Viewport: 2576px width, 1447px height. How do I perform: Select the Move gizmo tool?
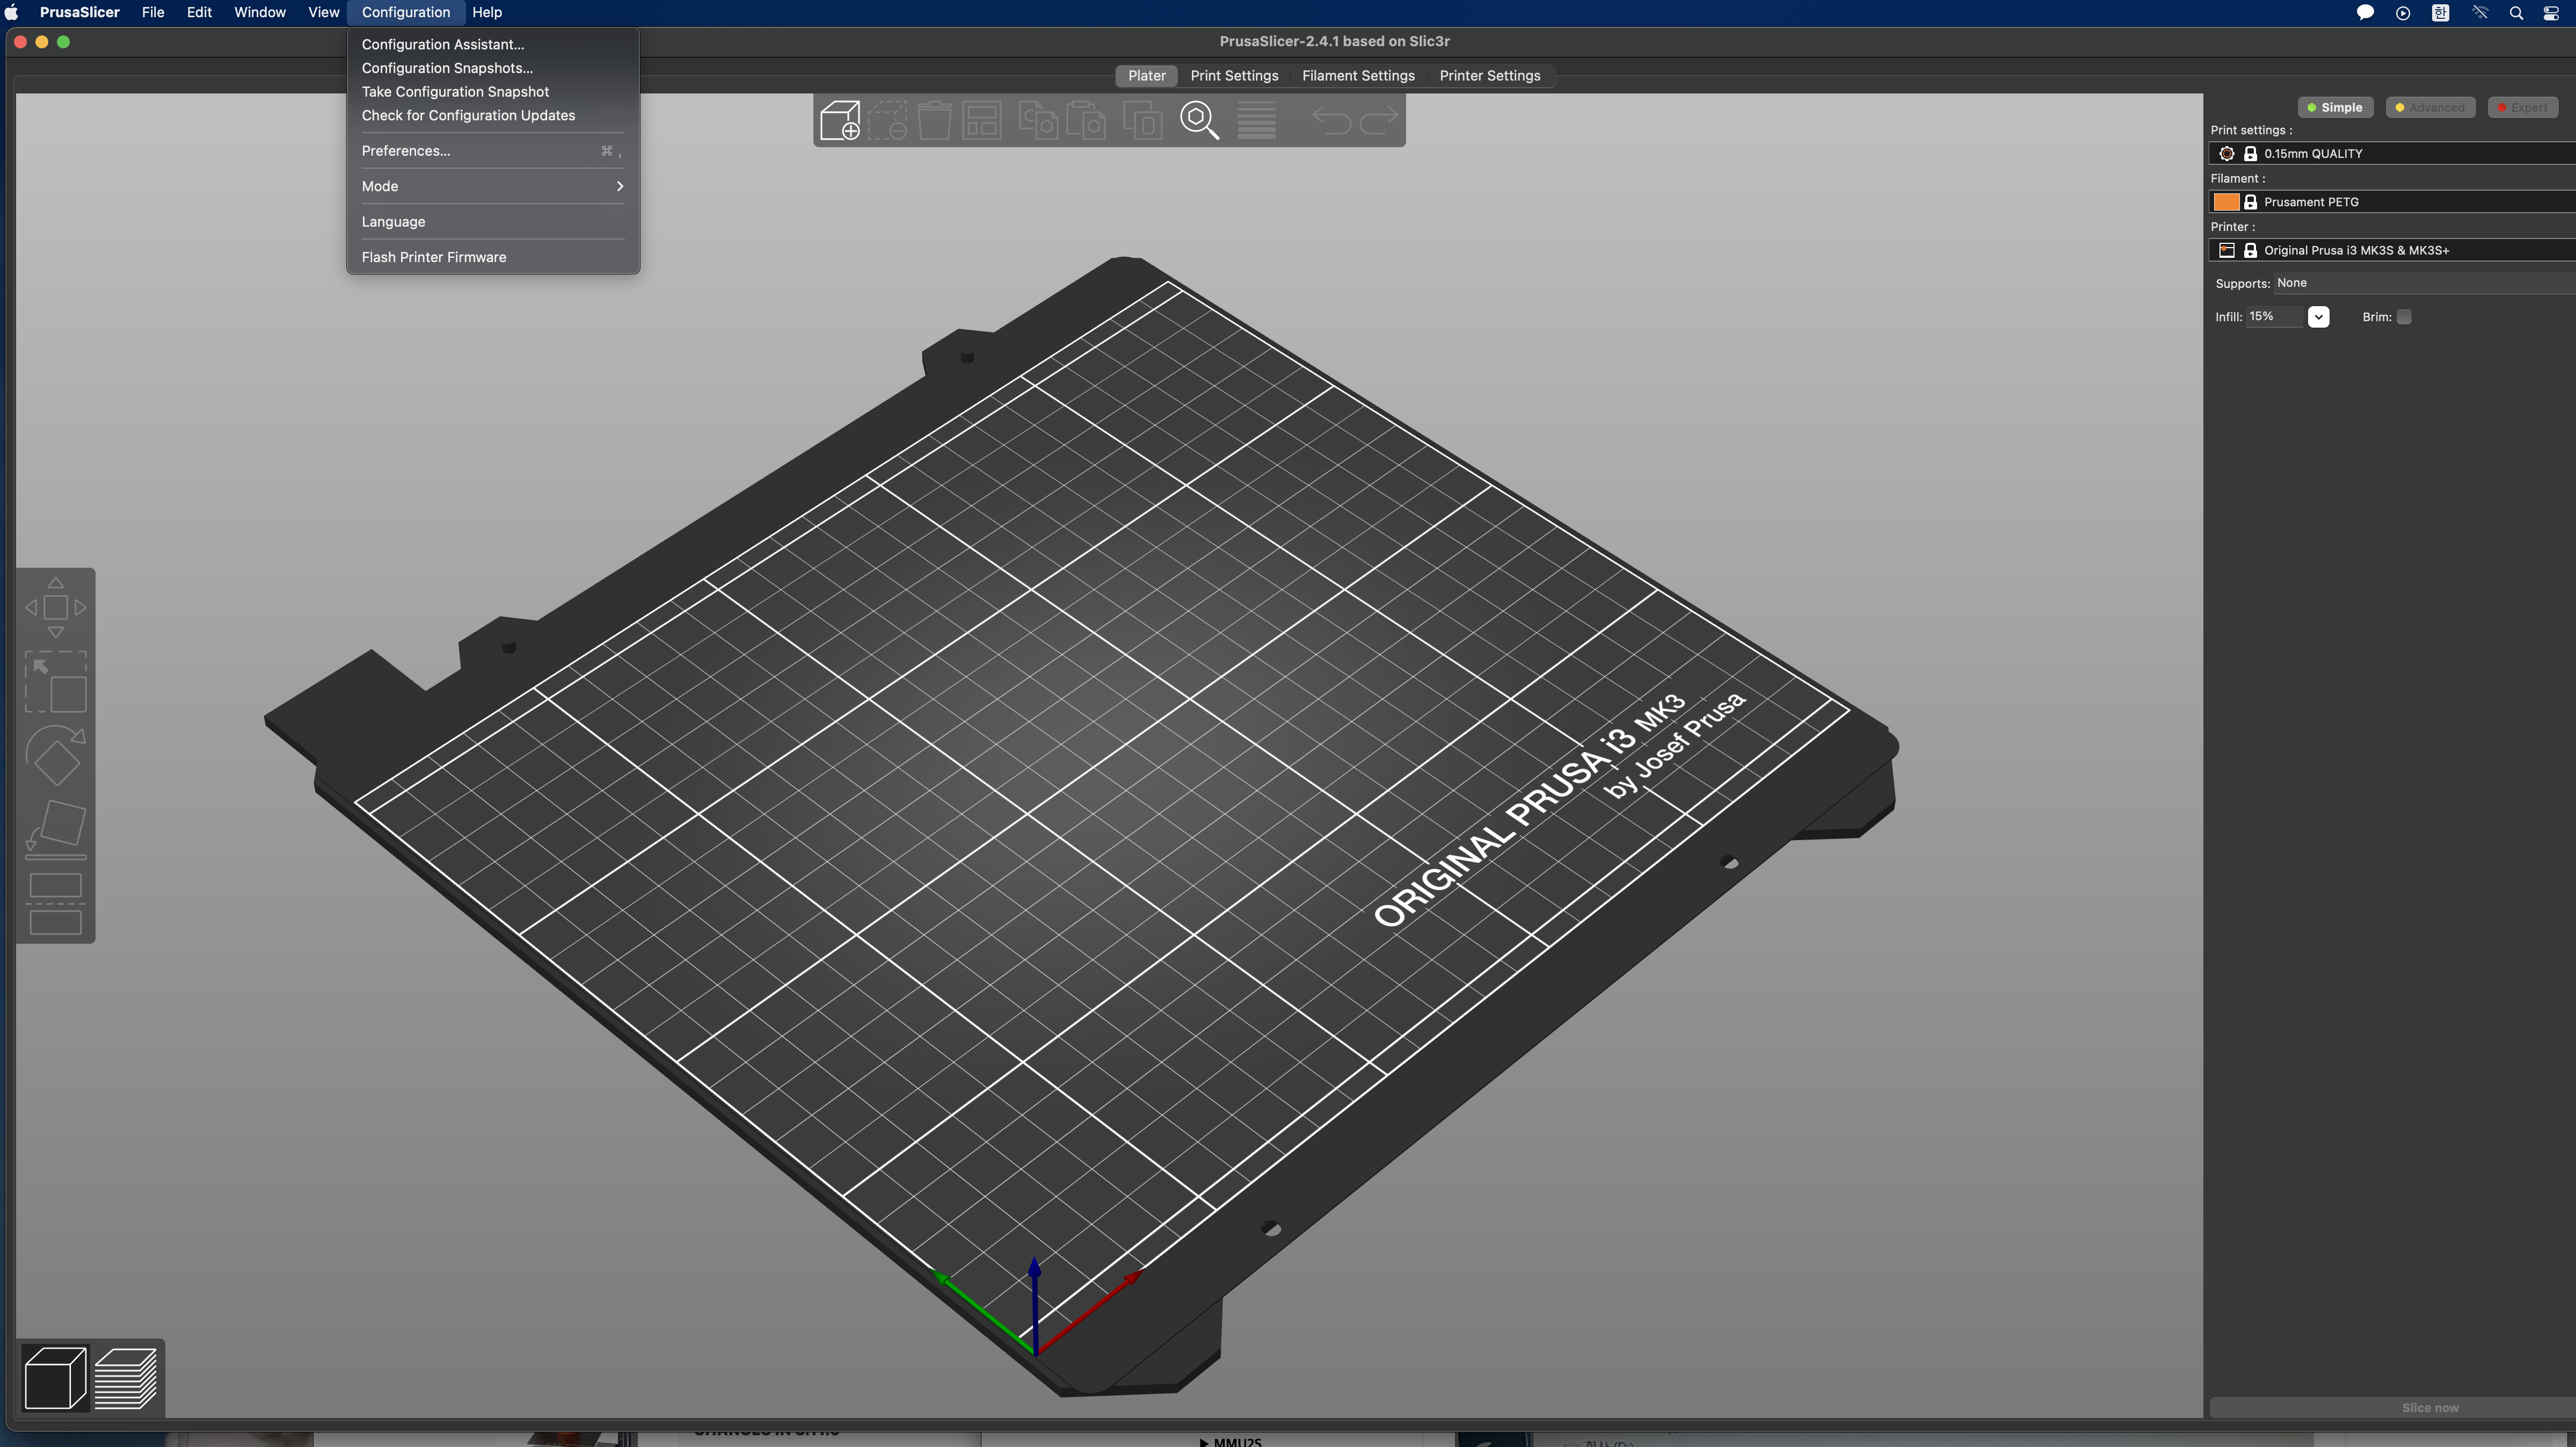coord(56,607)
